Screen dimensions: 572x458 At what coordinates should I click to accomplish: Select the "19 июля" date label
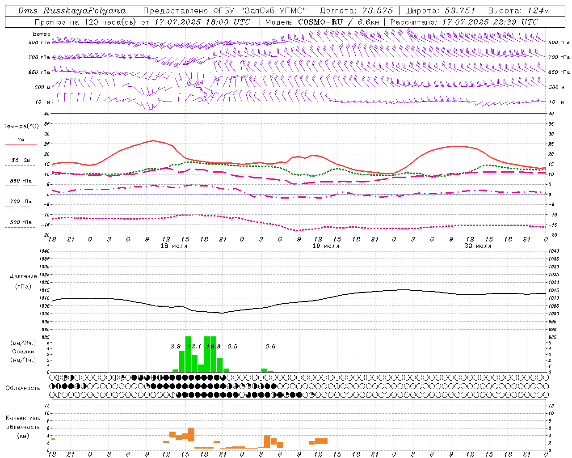coord(326,246)
